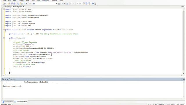The image size is (186, 105).
Task: Click the New file toolbar icon
Action: pyautogui.click(x=4, y=3)
